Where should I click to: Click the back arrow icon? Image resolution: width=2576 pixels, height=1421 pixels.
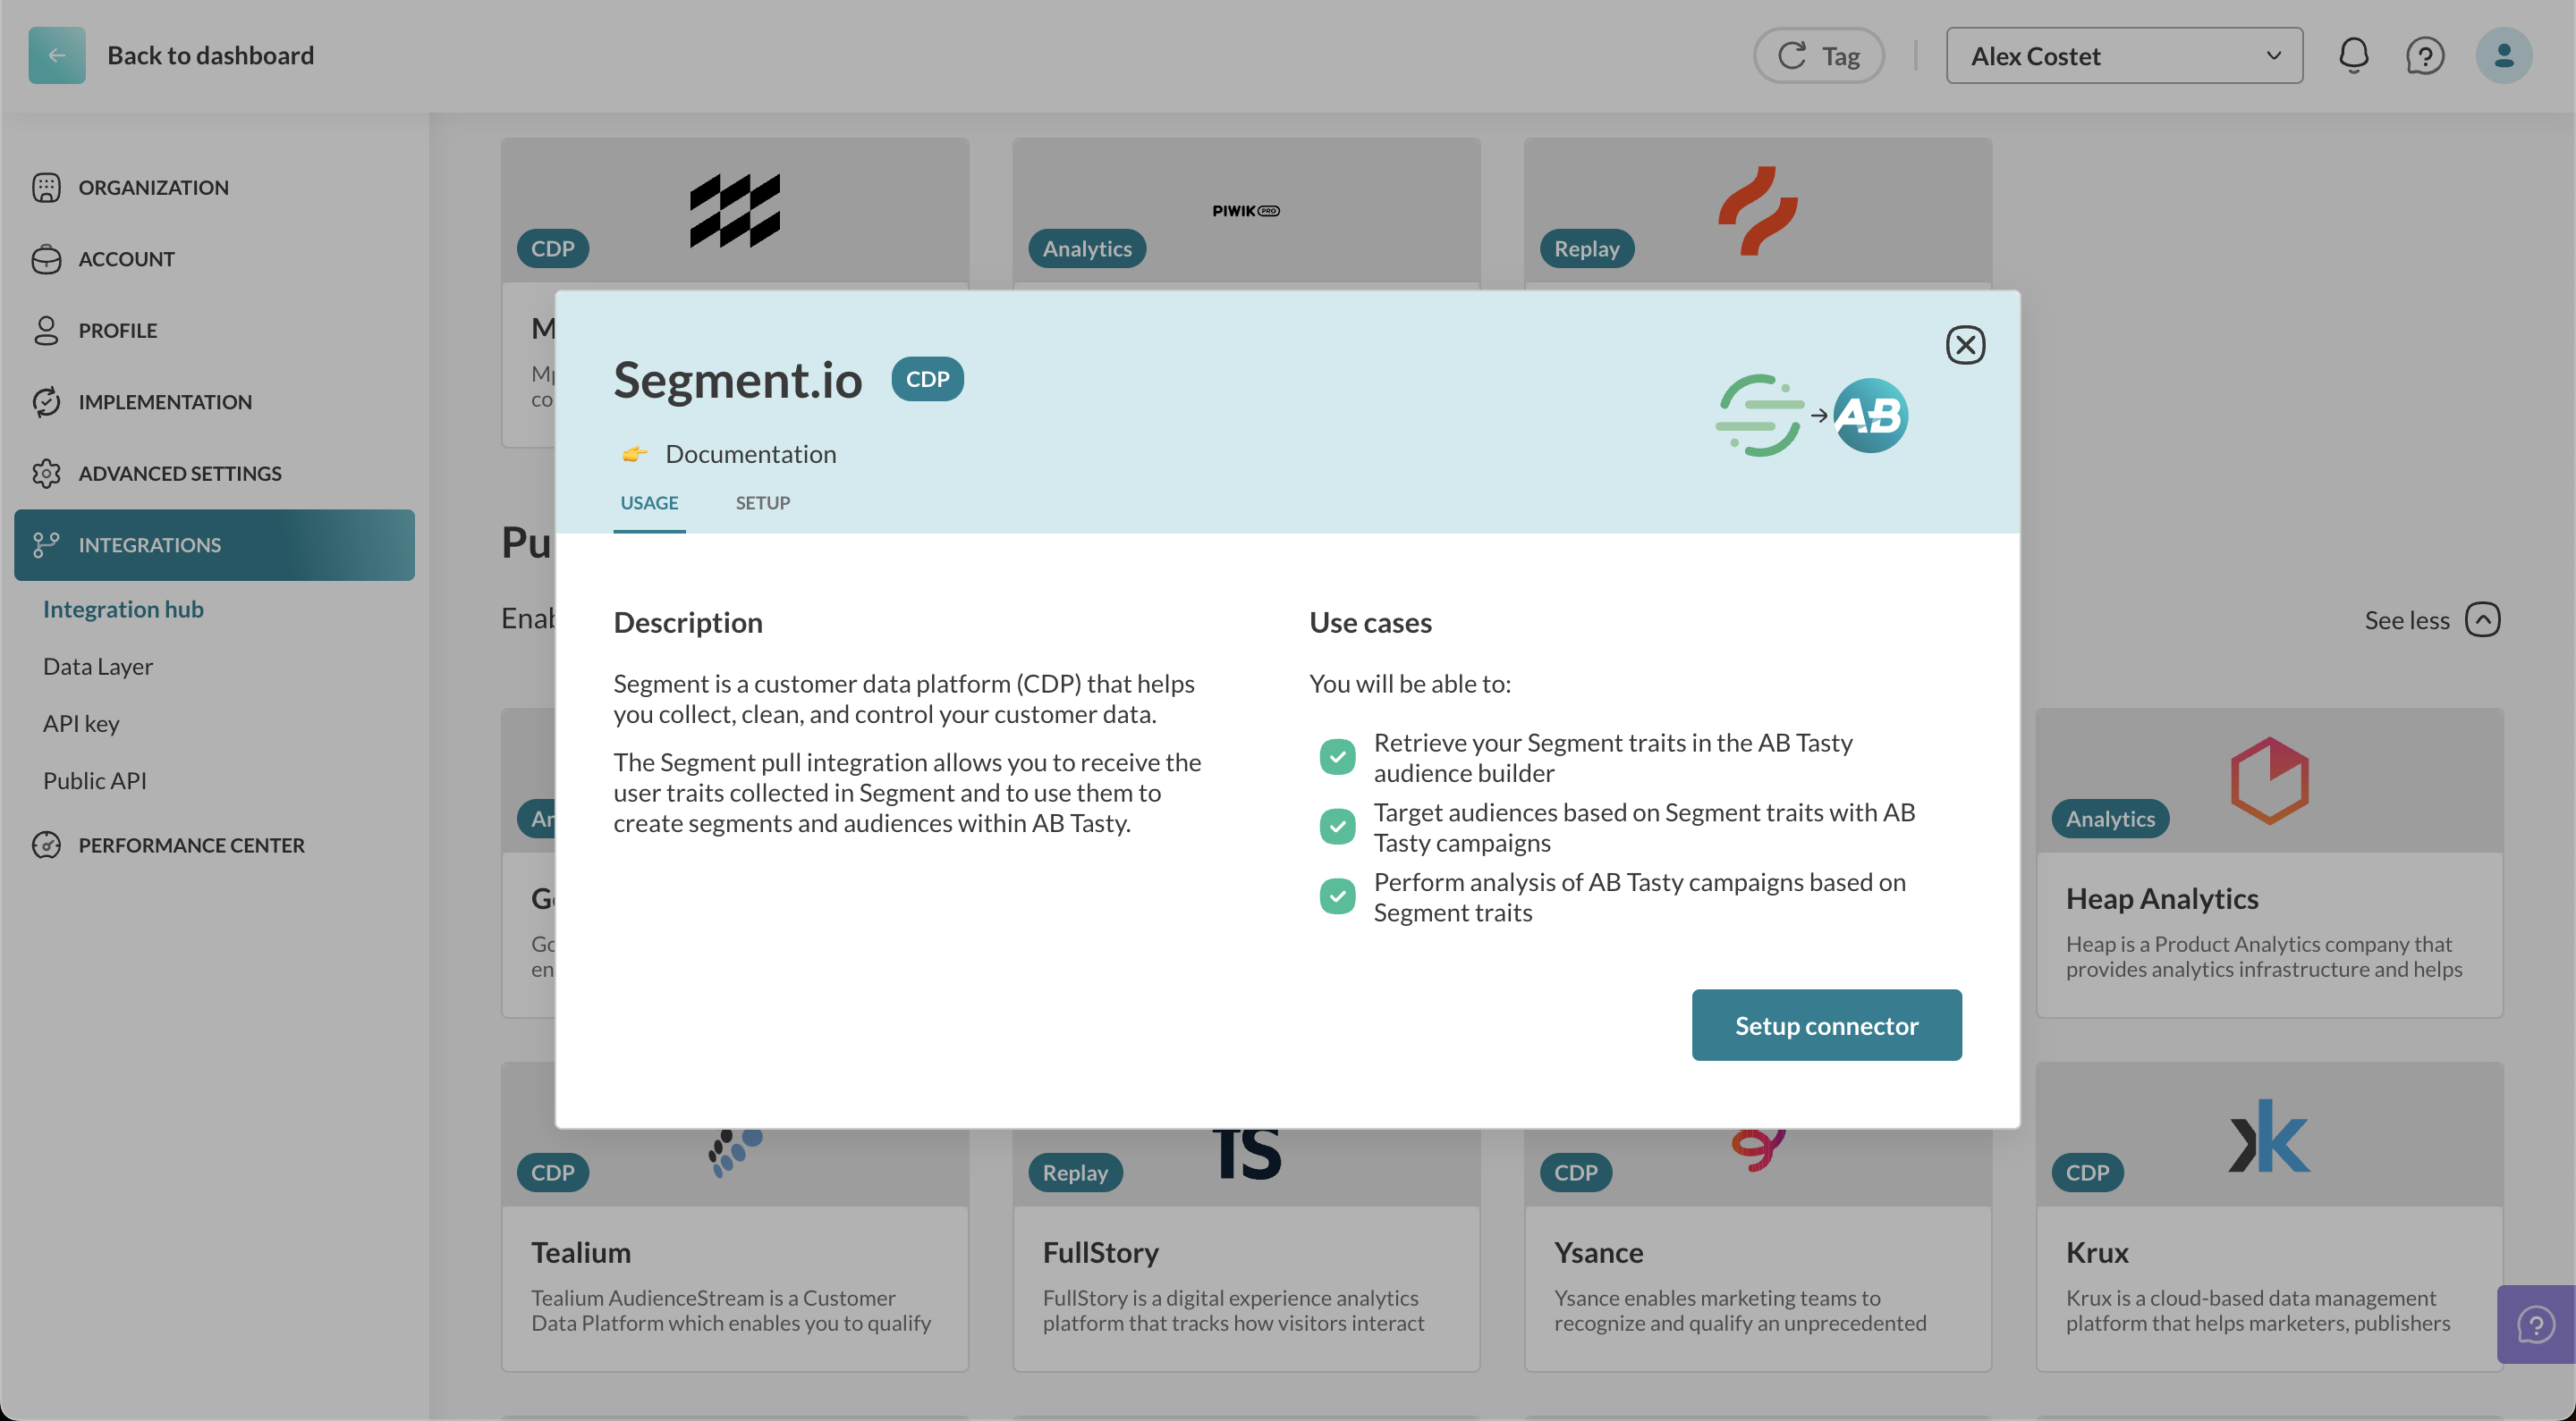pos(57,55)
